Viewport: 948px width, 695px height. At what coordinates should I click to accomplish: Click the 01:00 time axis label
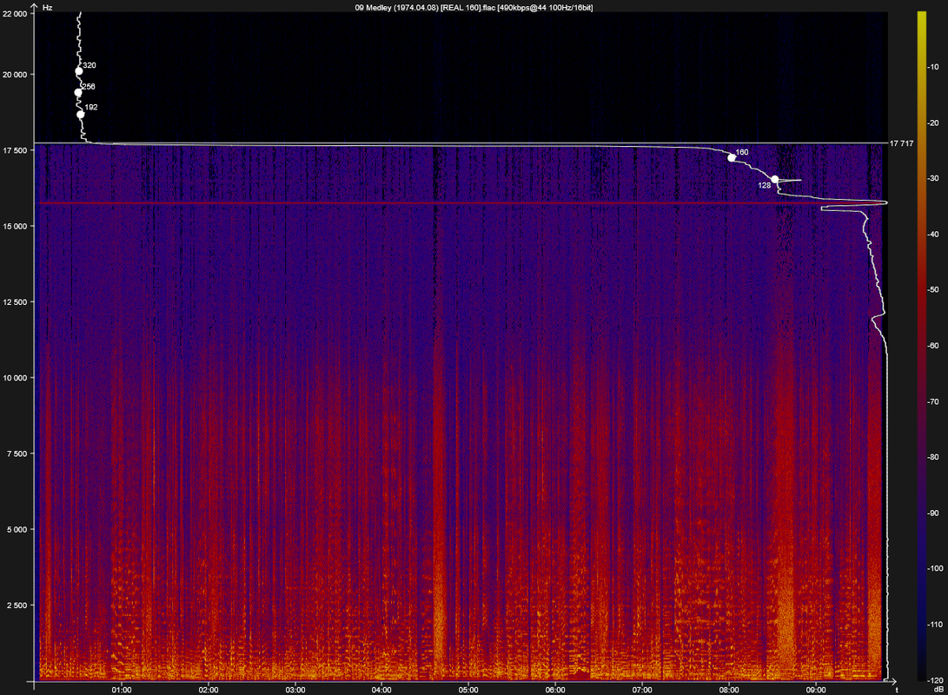click(122, 690)
